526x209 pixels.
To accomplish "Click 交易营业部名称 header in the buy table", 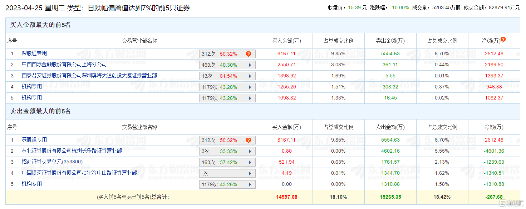I will pos(140,41).
